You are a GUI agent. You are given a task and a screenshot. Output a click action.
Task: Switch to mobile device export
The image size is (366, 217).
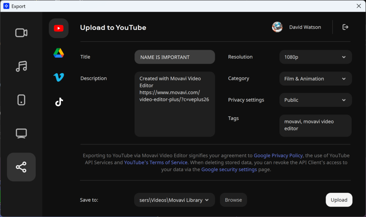tap(21, 100)
